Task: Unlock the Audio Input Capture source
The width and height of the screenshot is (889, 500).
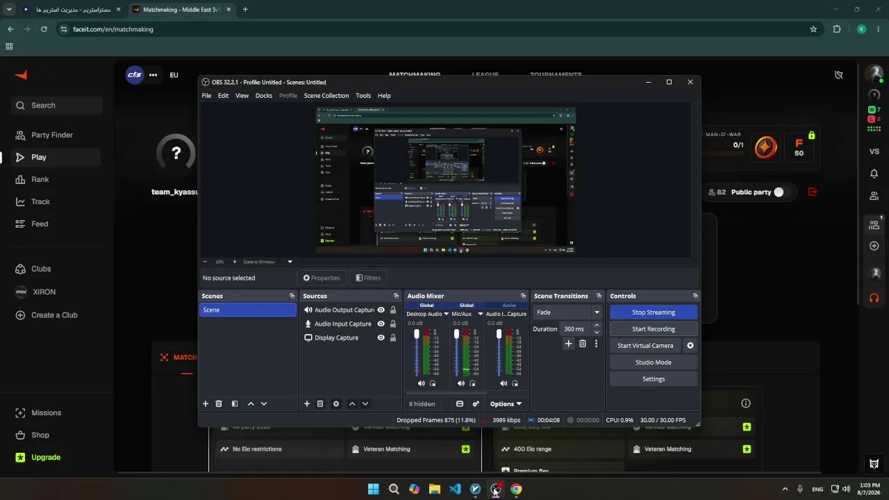Action: (x=393, y=324)
